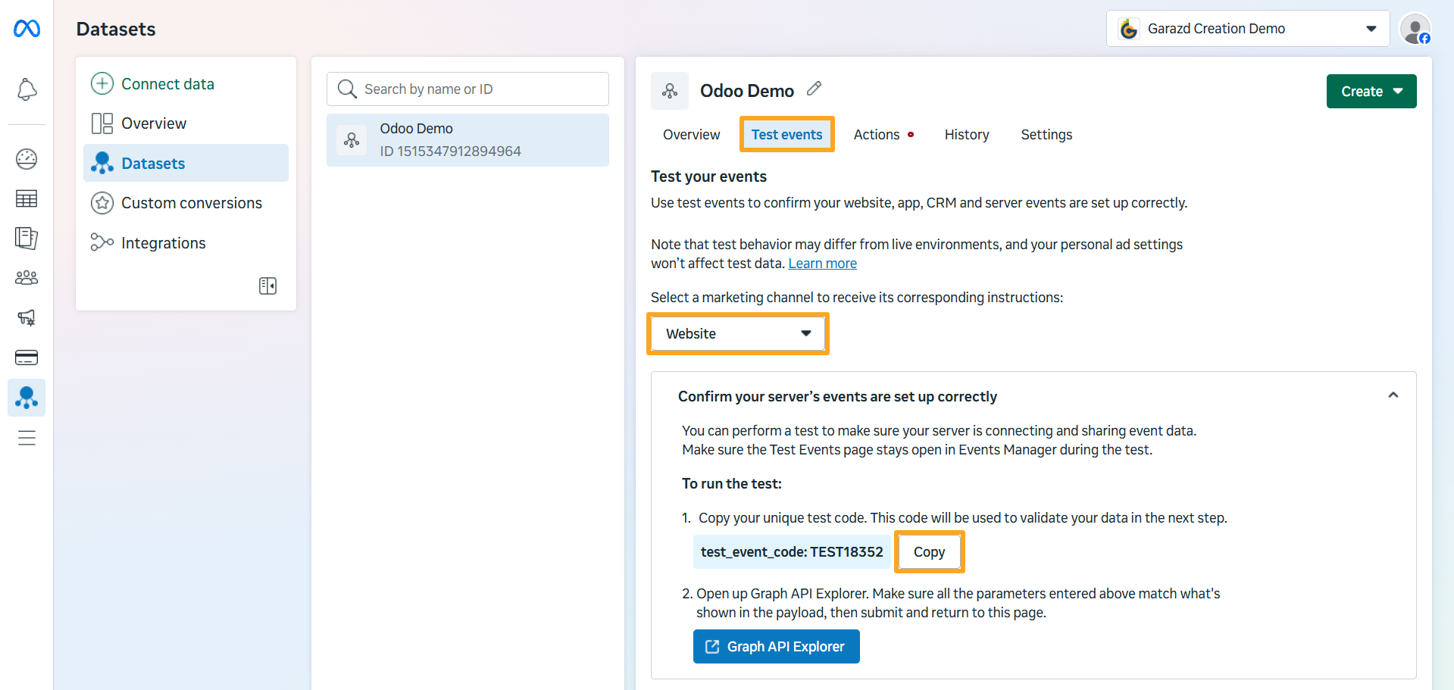Copy the test event code
Image resolution: width=1454 pixels, height=690 pixels.
pyautogui.click(x=929, y=552)
